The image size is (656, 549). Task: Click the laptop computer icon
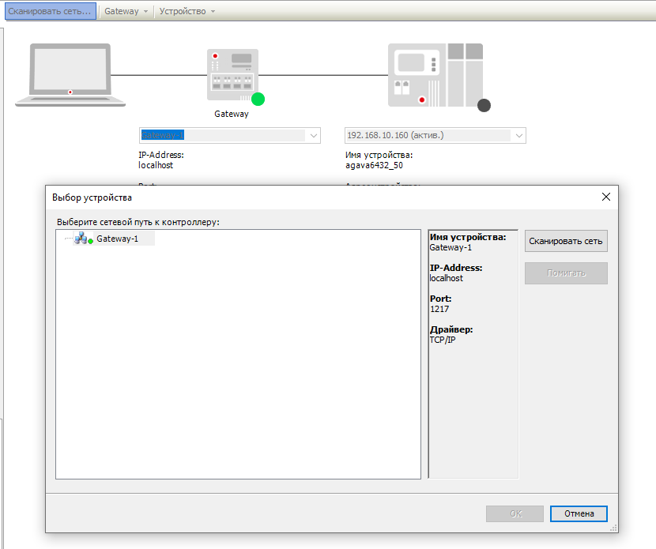tap(70, 75)
